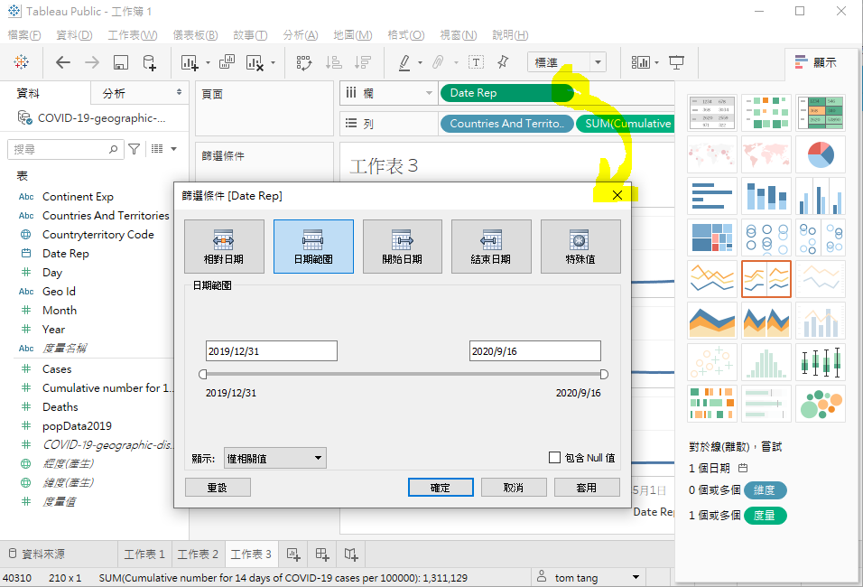
Task: Click the 套用 apply button
Action: point(587,488)
